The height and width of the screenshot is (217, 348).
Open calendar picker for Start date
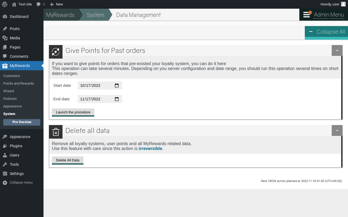117,85
